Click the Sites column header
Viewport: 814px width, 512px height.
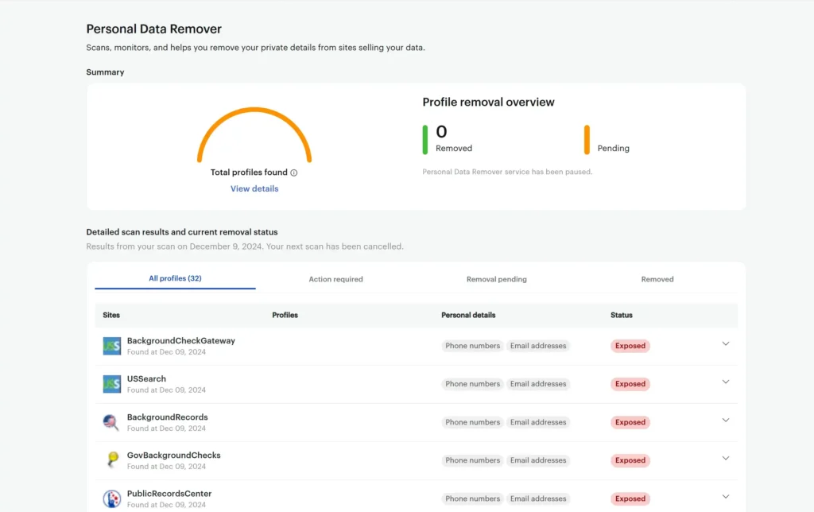(x=111, y=315)
